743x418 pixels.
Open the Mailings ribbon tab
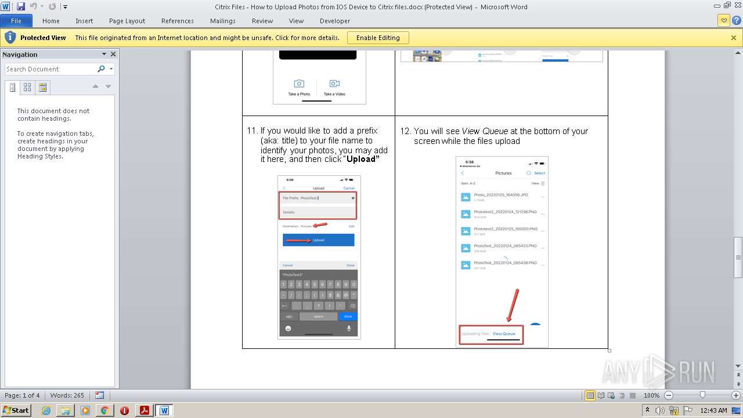pyautogui.click(x=223, y=21)
